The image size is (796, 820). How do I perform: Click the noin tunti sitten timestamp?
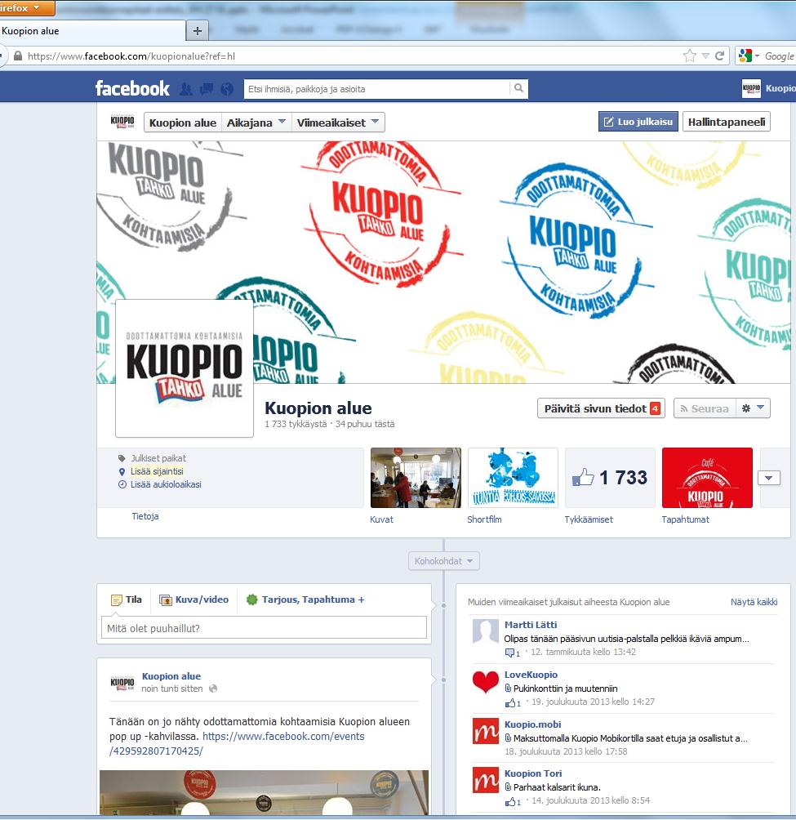172,689
